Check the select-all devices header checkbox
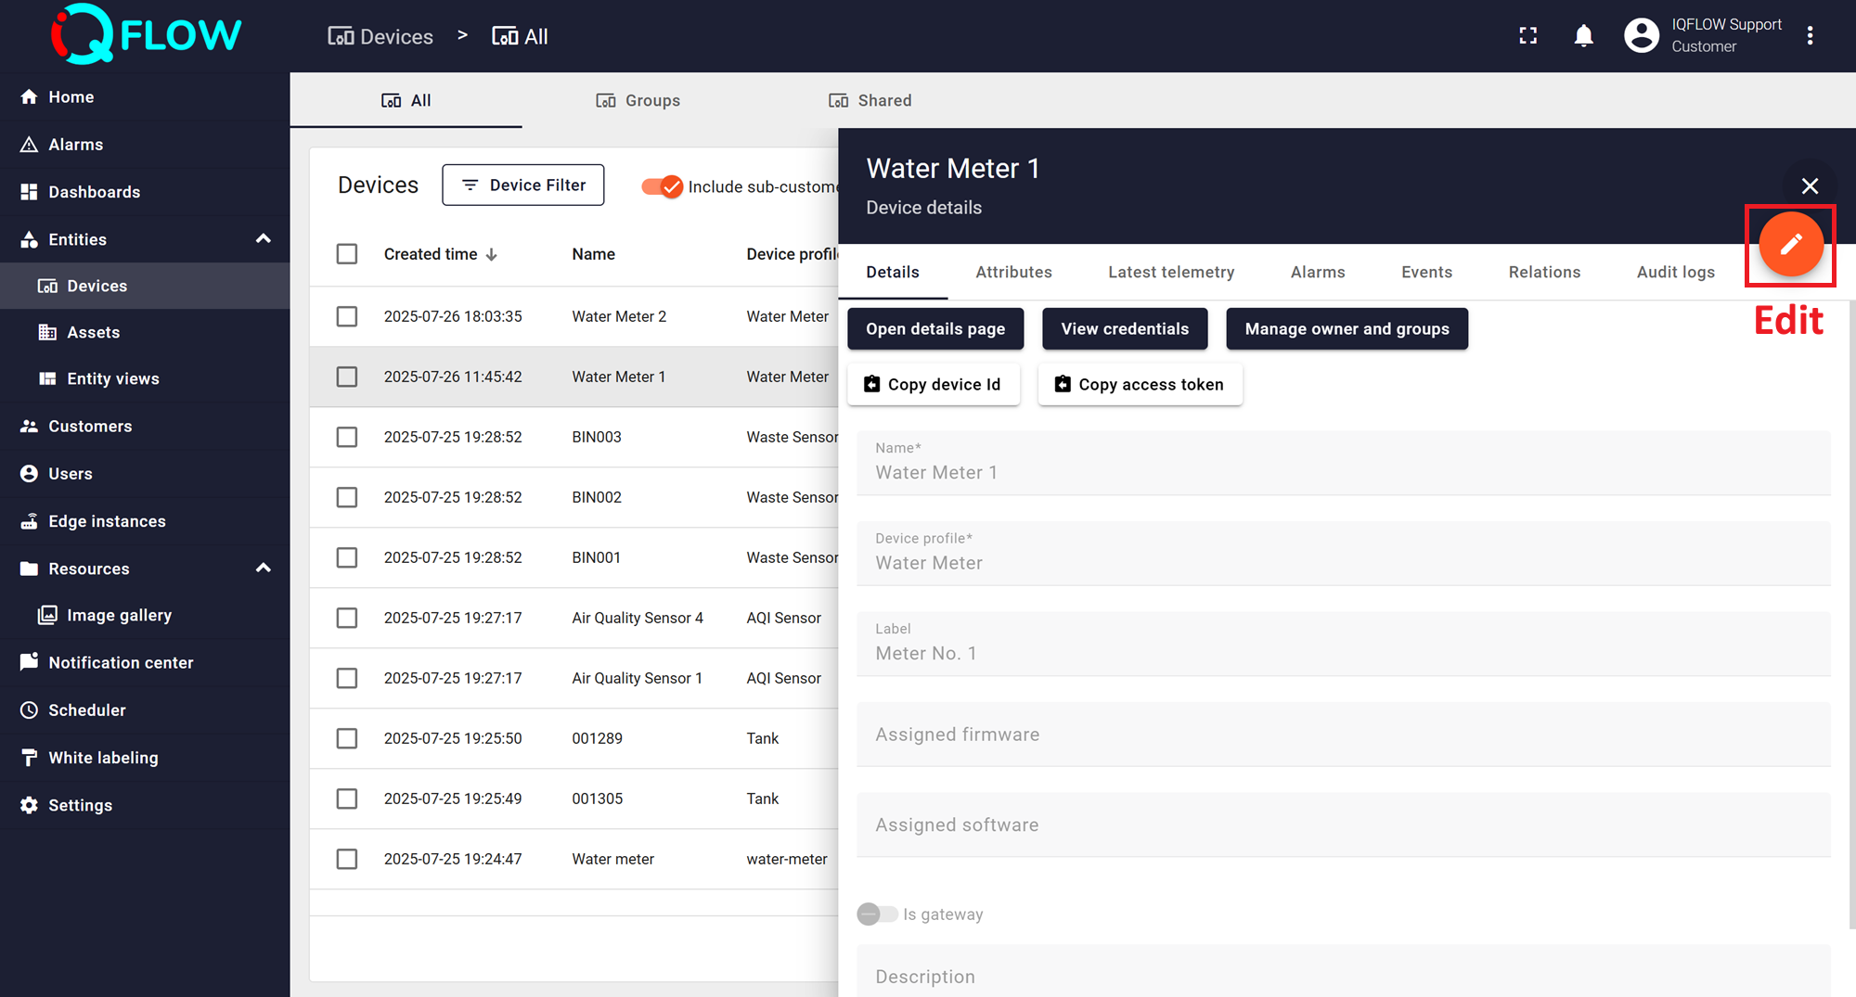 pyautogui.click(x=347, y=254)
